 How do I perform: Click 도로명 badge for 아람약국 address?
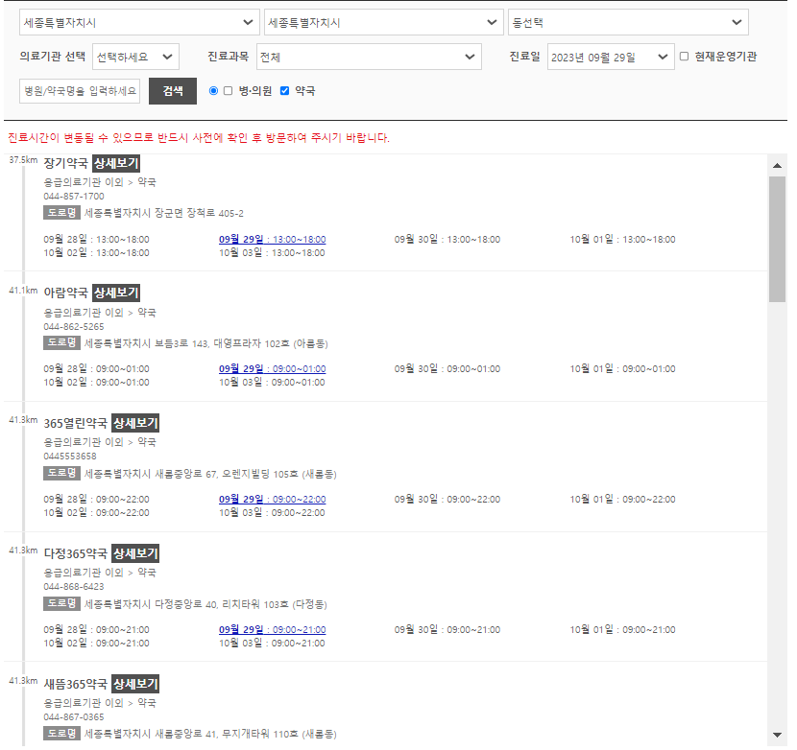61,342
